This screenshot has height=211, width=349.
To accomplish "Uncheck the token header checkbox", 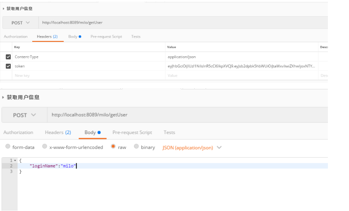I will [x=8, y=66].
